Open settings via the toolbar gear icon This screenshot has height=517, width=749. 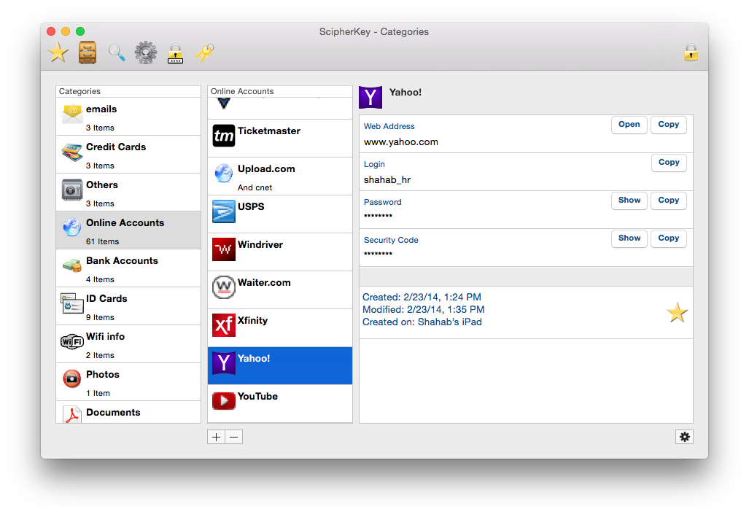point(146,53)
